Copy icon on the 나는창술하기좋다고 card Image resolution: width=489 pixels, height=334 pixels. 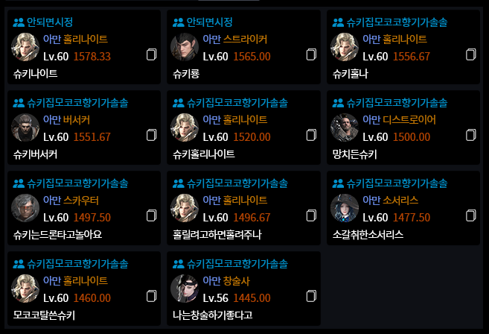point(311,296)
